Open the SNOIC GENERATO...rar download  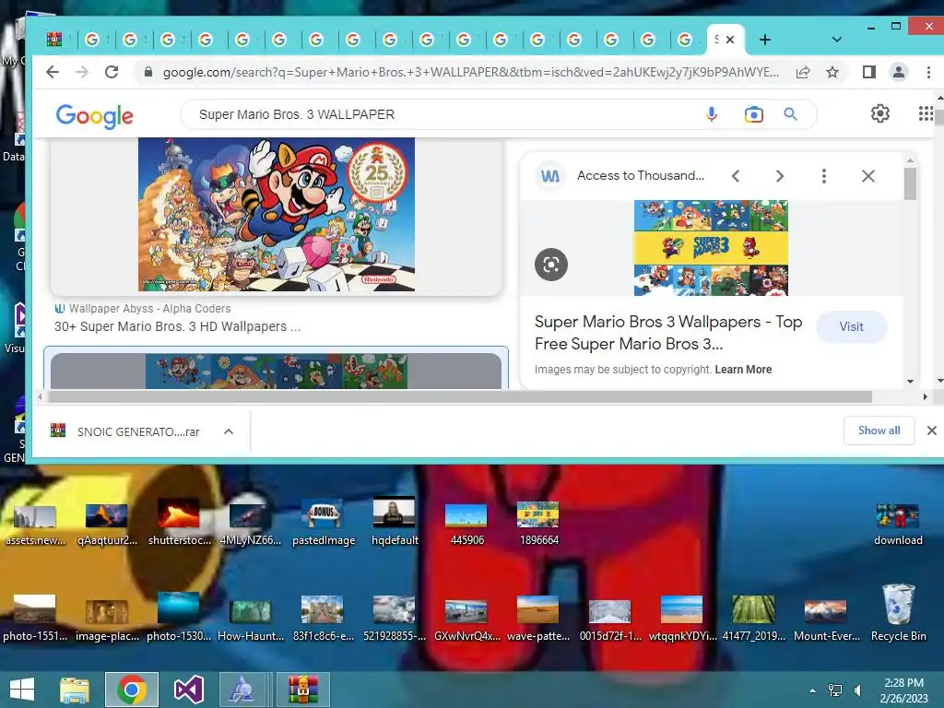pos(138,431)
